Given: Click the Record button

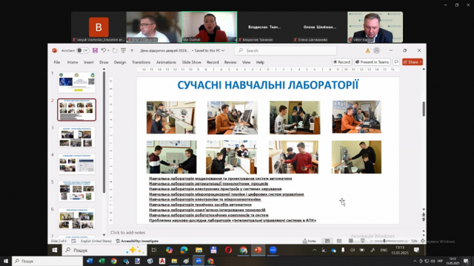Looking at the screenshot, I should [x=342, y=62].
